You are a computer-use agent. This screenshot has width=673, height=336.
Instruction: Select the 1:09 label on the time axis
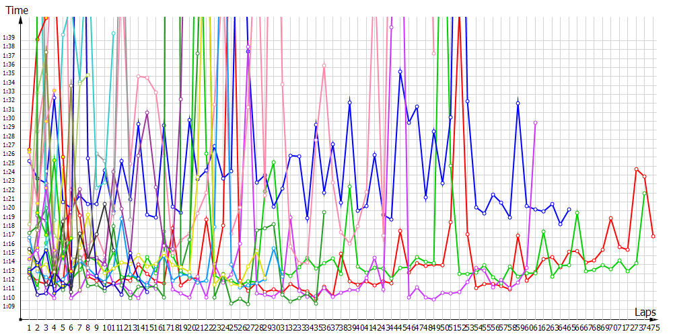(9, 306)
